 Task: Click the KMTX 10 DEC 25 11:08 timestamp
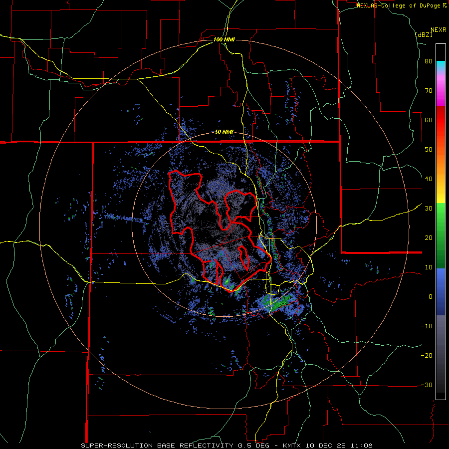click(328, 446)
